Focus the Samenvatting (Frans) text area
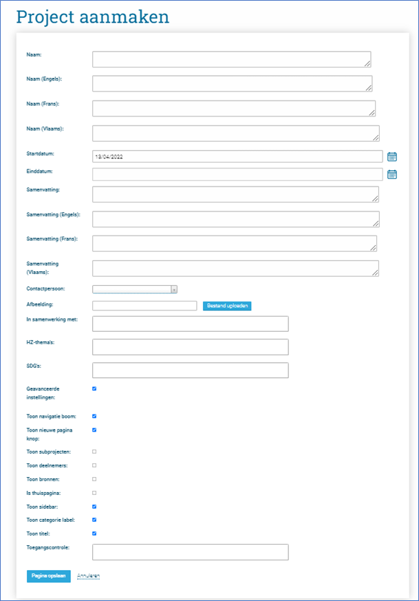The width and height of the screenshot is (419, 601). (235, 244)
